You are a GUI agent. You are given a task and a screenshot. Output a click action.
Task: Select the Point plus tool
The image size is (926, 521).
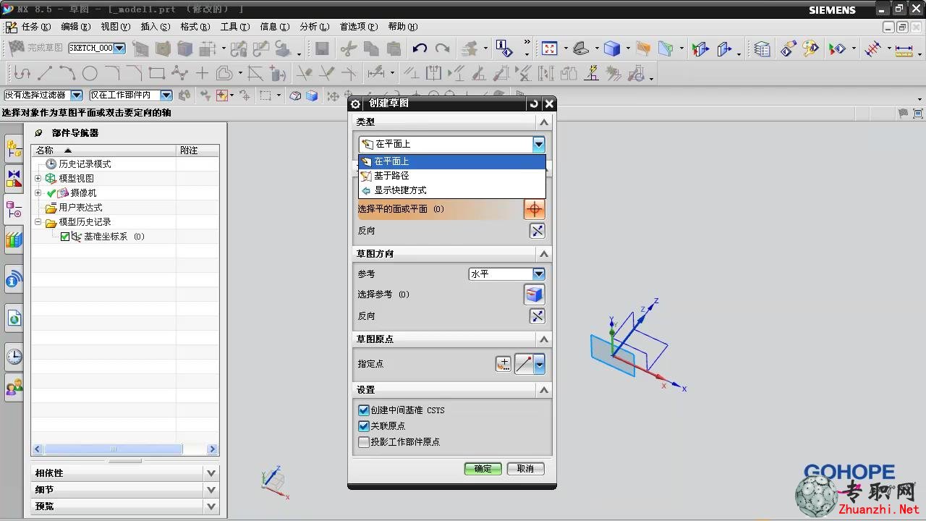coord(202,73)
